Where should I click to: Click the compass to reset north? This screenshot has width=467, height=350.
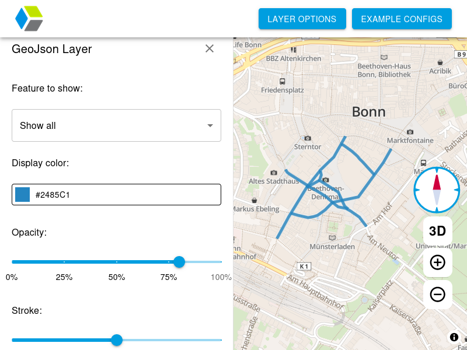[437, 190]
